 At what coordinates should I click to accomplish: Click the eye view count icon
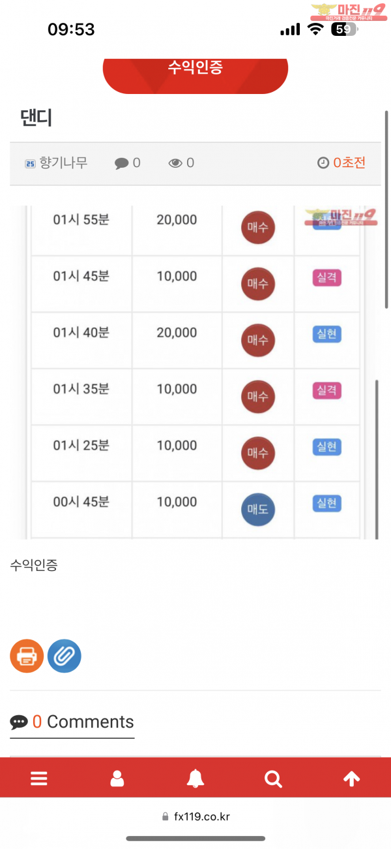pos(175,163)
